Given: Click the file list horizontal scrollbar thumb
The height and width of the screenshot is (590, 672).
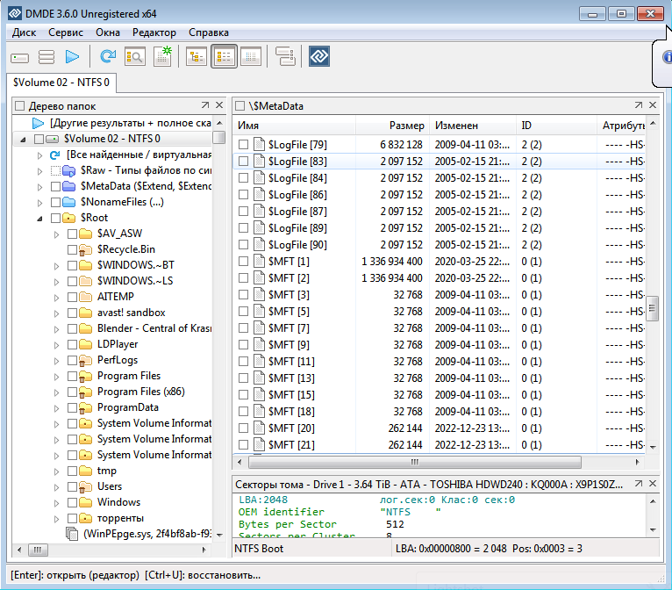Looking at the screenshot, I should pos(413,462).
